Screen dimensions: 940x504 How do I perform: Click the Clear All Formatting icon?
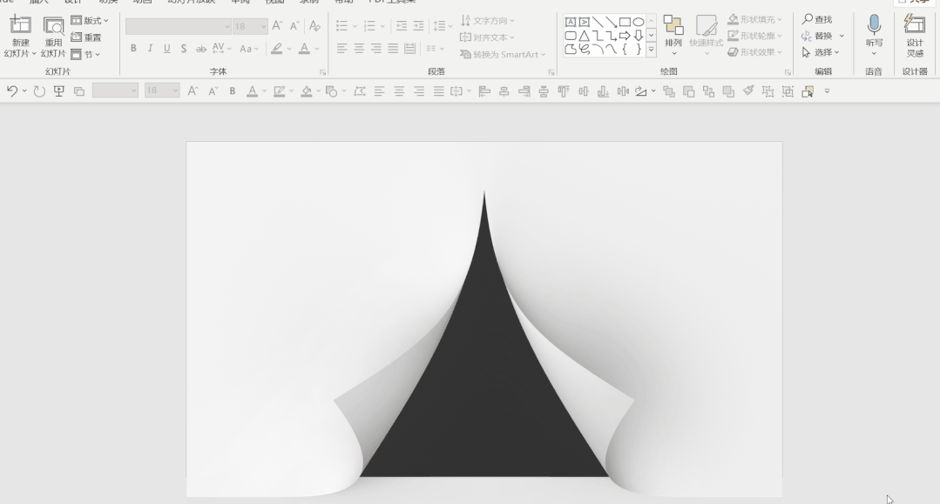[314, 26]
